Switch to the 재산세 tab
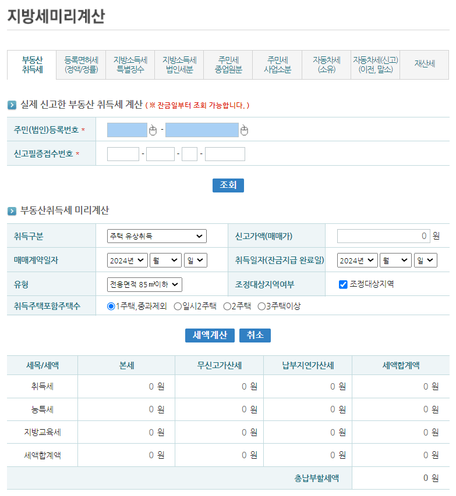Image resolution: width=456 pixels, height=496 pixels. click(x=425, y=65)
